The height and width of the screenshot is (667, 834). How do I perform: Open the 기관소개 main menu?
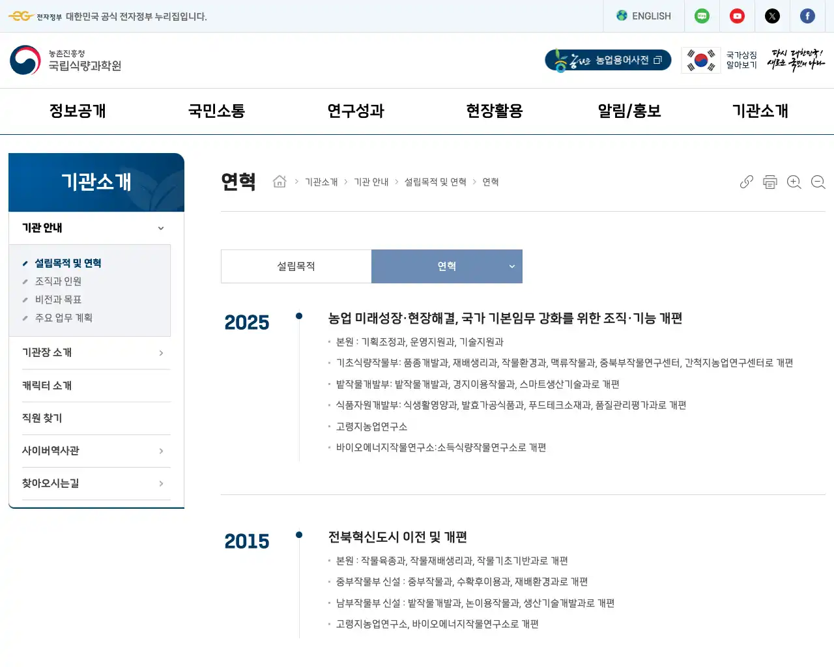coord(760,111)
